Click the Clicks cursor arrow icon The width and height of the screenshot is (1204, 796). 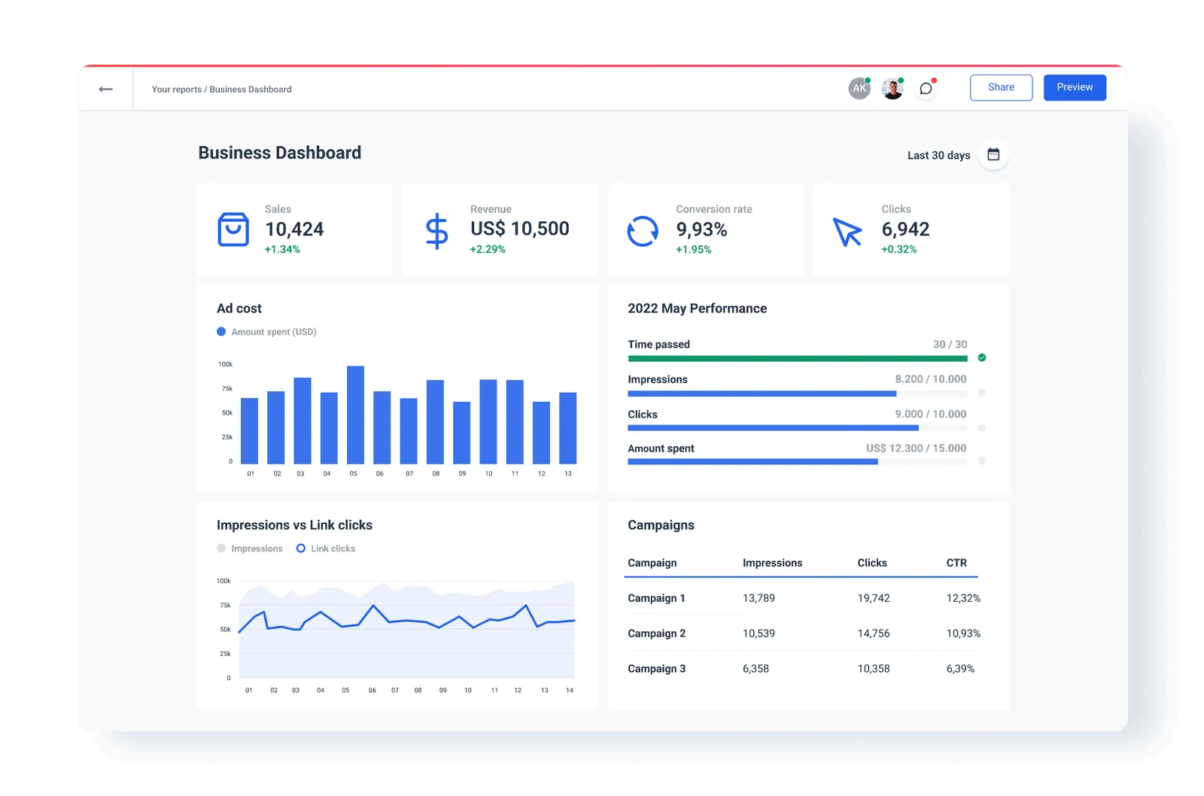click(847, 232)
